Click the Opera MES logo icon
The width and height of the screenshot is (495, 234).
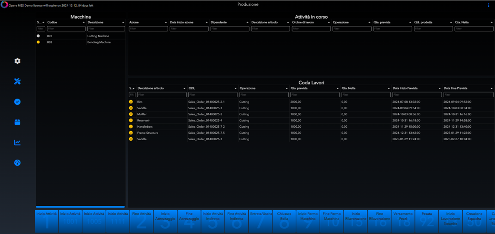tap(4, 5)
